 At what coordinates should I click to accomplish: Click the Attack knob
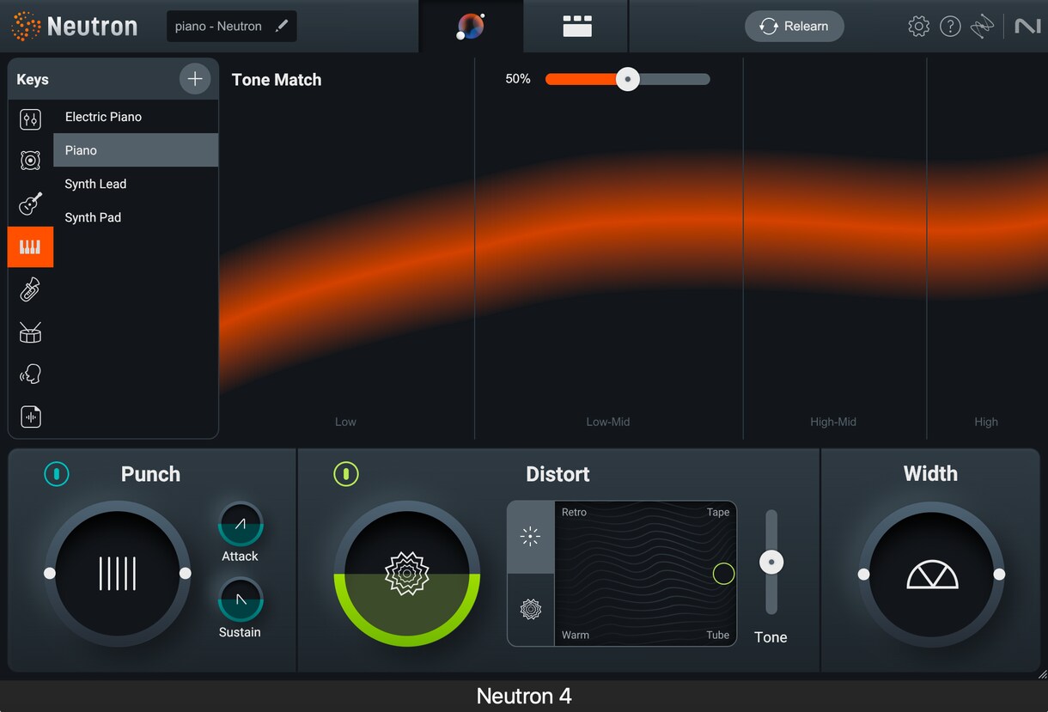pyautogui.click(x=241, y=523)
